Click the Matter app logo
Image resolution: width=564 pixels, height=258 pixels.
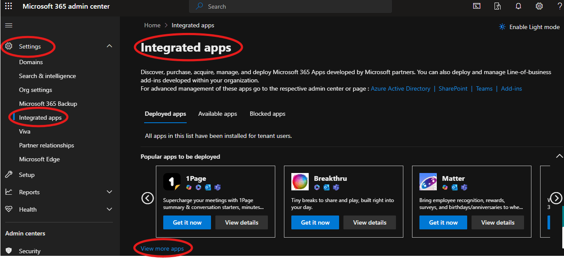point(428,182)
